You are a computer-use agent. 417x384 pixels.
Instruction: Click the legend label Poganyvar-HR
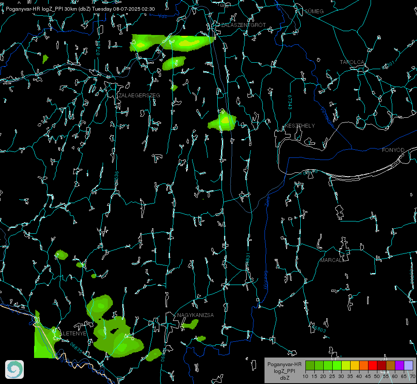(x=284, y=364)
